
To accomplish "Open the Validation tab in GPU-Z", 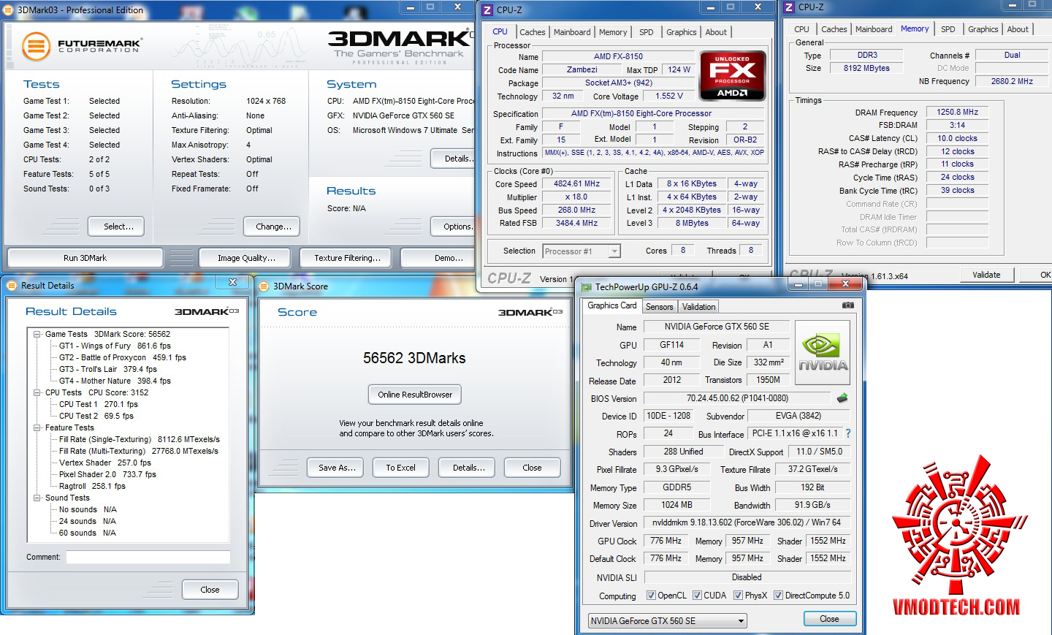I will tap(699, 307).
